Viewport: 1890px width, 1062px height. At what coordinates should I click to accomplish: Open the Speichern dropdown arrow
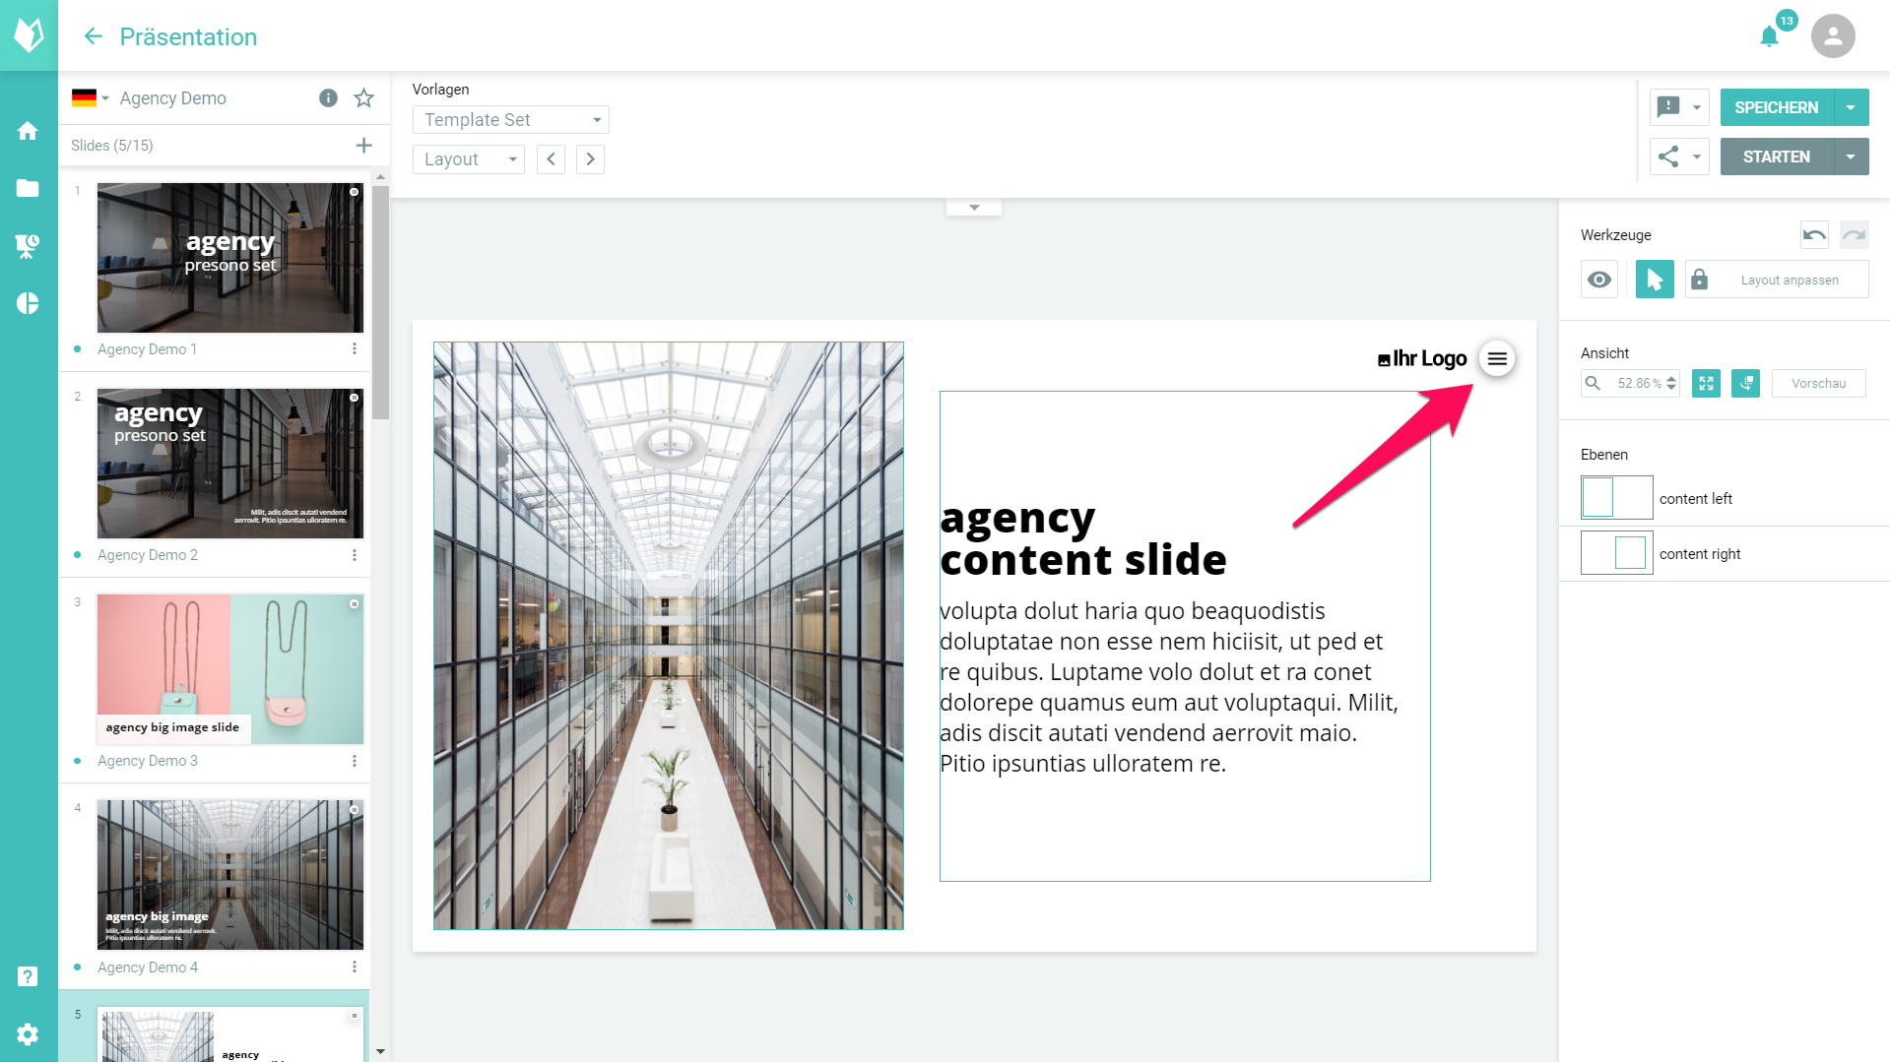click(1850, 107)
